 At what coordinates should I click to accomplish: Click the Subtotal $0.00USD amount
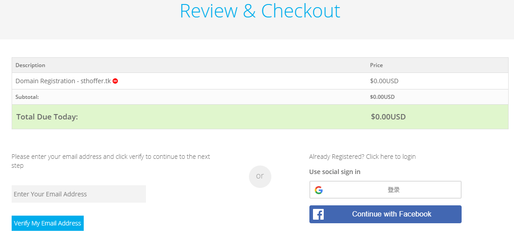point(382,97)
